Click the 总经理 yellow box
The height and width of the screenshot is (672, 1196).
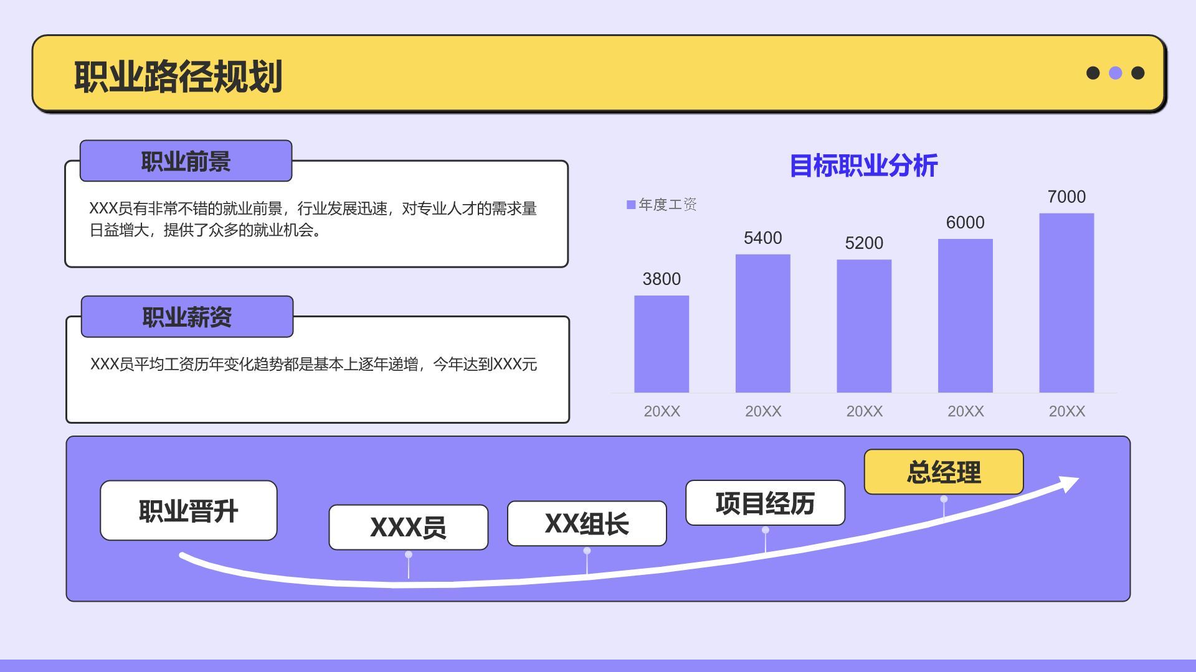click(x=943, y=472)
